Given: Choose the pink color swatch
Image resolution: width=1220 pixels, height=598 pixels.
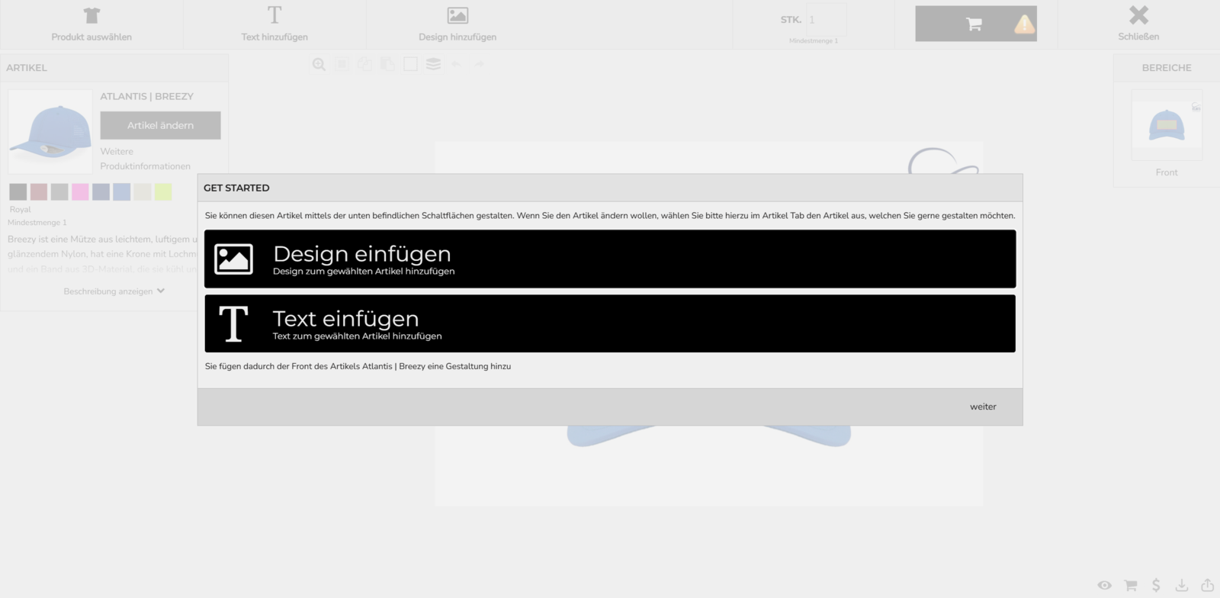Looking at the screenshot, I should [x=80, y=192].
